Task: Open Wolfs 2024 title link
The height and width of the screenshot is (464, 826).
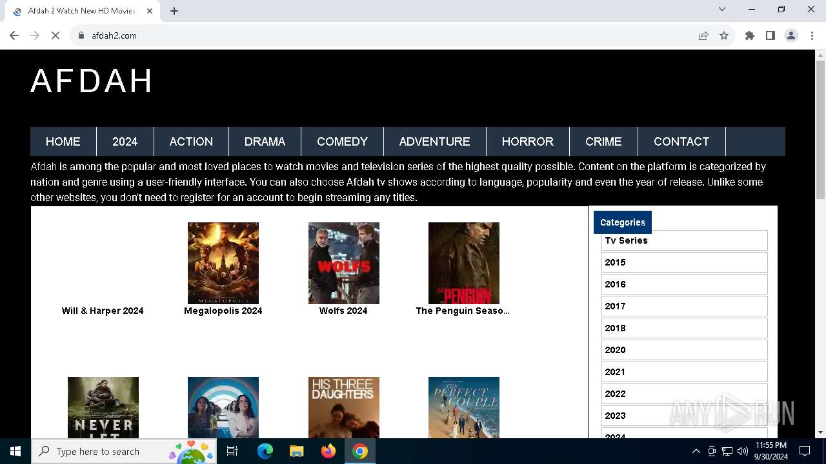Action: click(x=343, y=311)
